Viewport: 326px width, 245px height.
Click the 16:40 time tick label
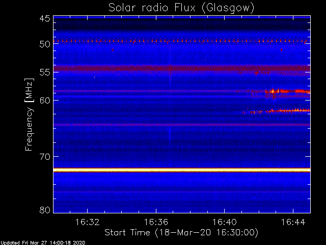[x=224, y=222]
